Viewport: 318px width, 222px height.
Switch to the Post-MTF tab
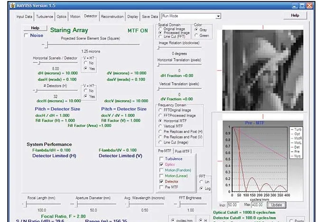[x=183, y=151]
